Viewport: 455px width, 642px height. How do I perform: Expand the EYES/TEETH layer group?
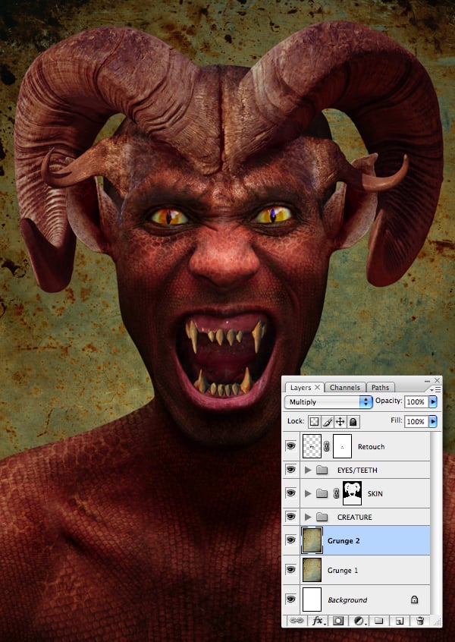click(307, 470)
